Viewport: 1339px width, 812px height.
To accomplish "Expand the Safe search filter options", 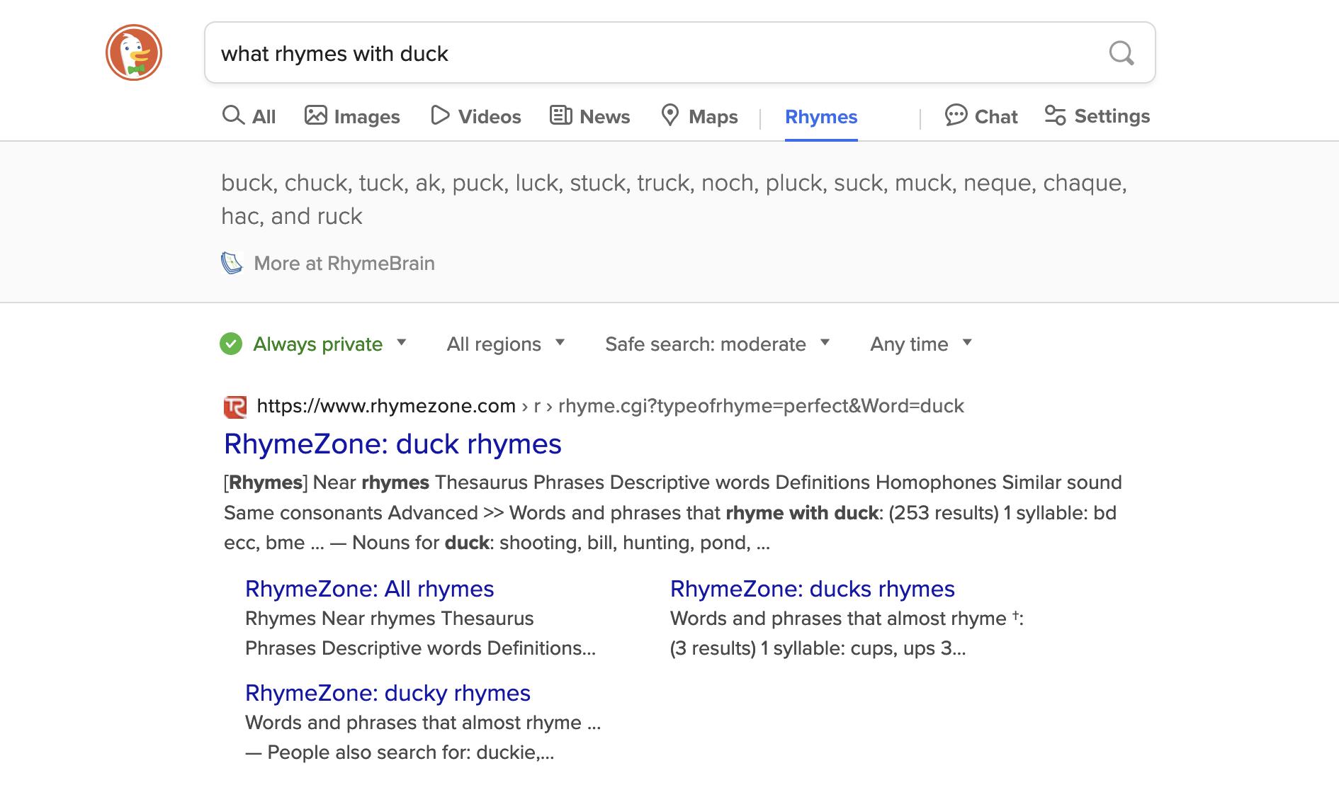I will [x=824, y=343].
